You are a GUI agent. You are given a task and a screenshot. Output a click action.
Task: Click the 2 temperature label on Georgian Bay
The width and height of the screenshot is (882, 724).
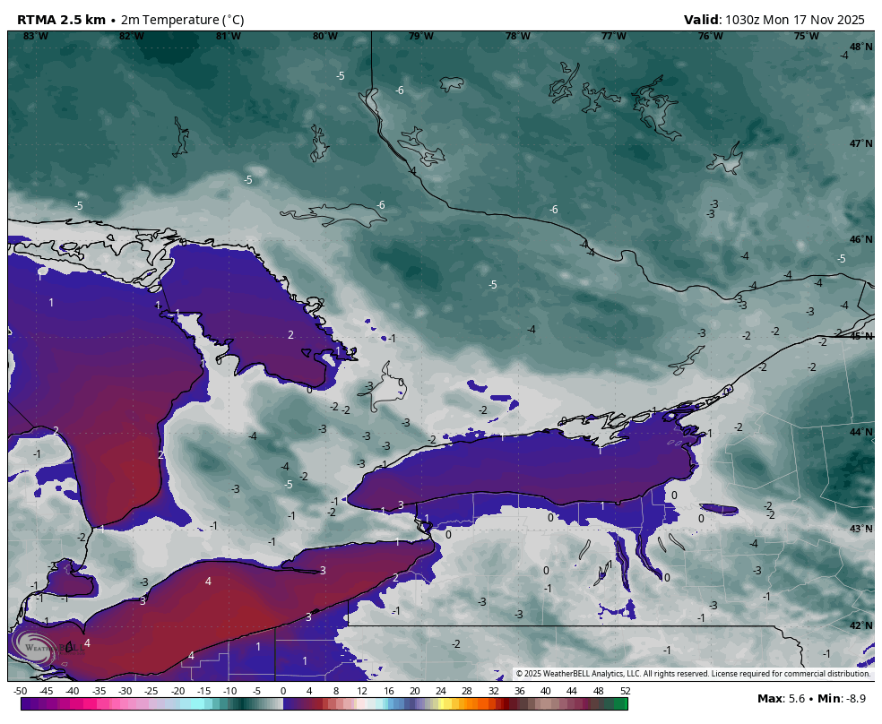click(291, 336)
